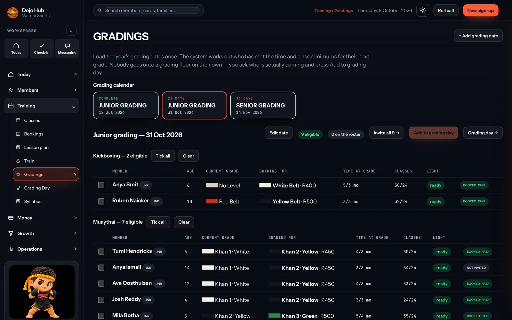Click the Classes calendar icon

pyautogui.click(x=18, y=120)
